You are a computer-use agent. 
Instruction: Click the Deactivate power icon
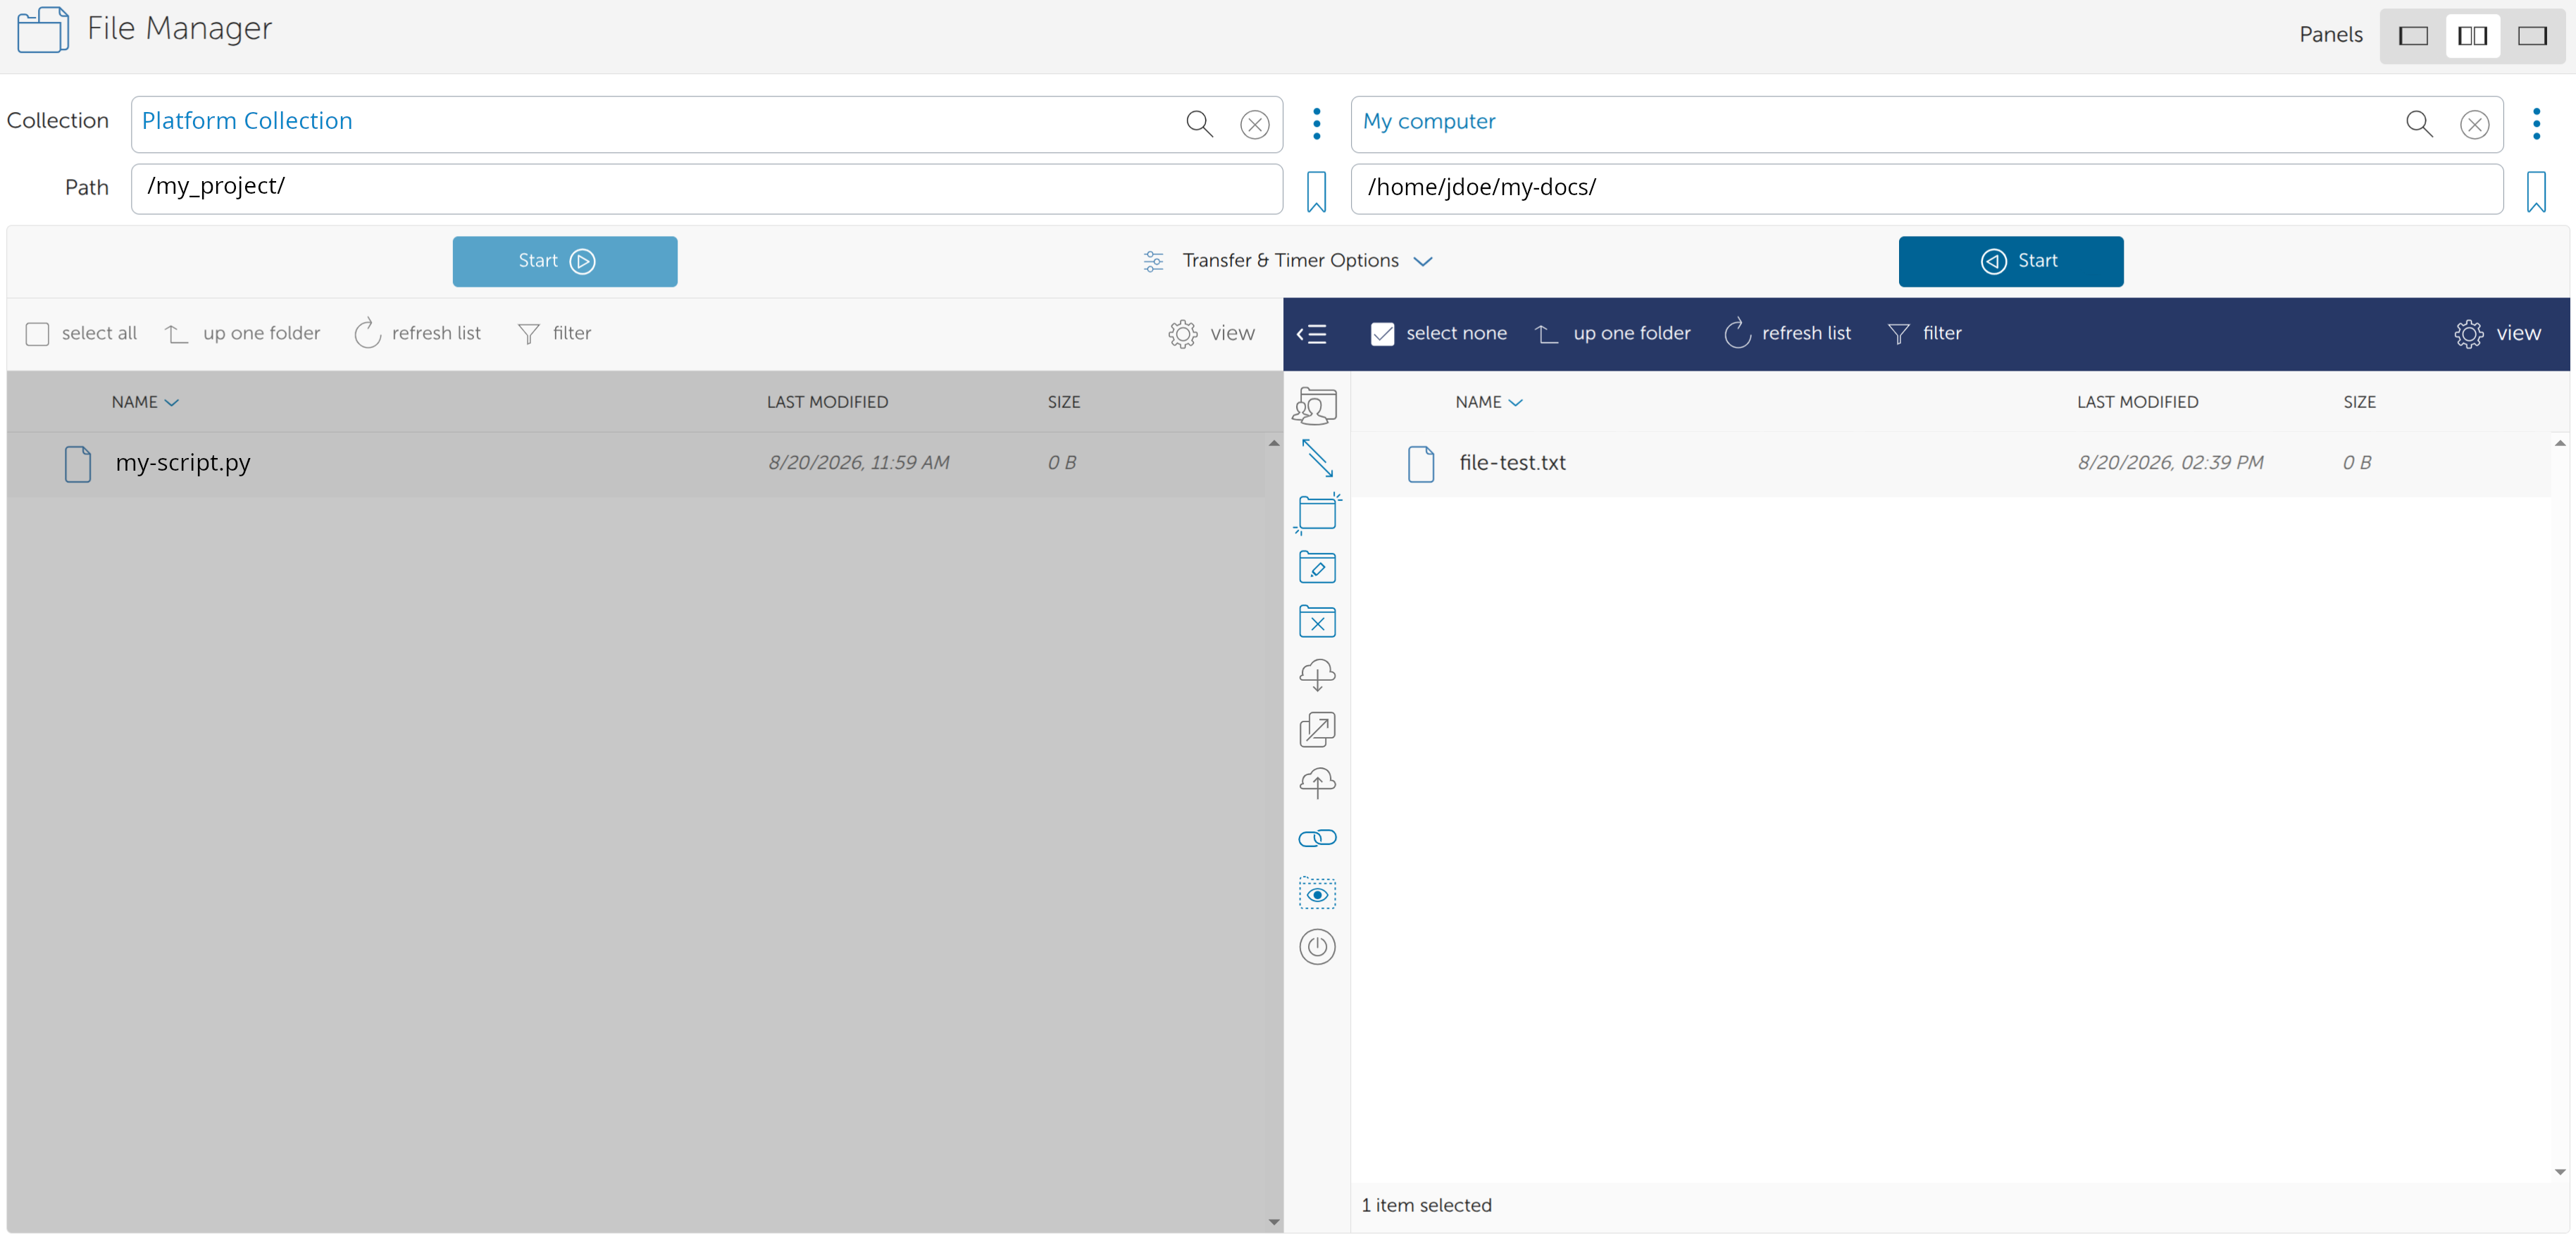tap(1317, 946)
